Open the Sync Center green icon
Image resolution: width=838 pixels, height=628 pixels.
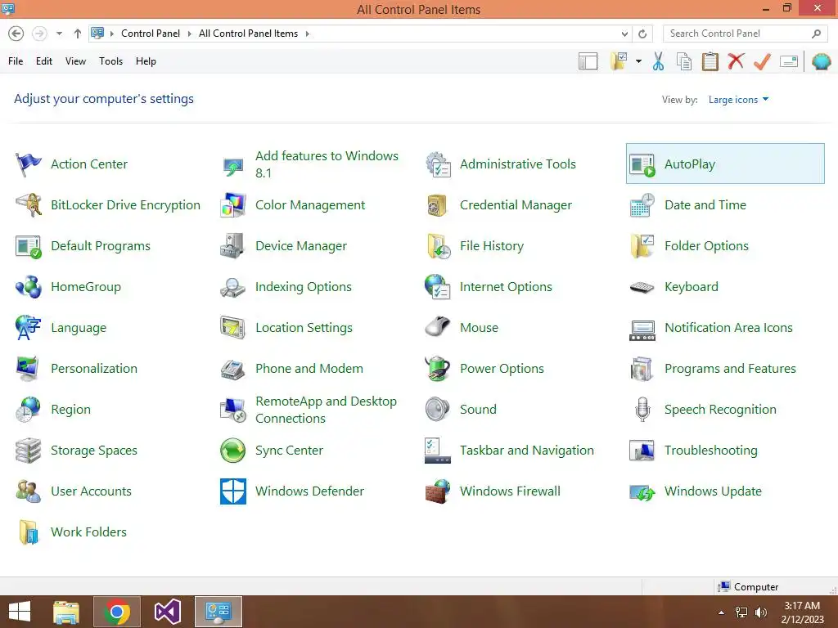tap(233, 451)
